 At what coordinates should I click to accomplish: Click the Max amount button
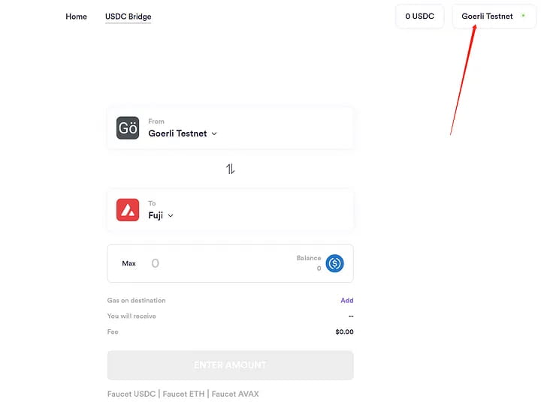[128, 263]
